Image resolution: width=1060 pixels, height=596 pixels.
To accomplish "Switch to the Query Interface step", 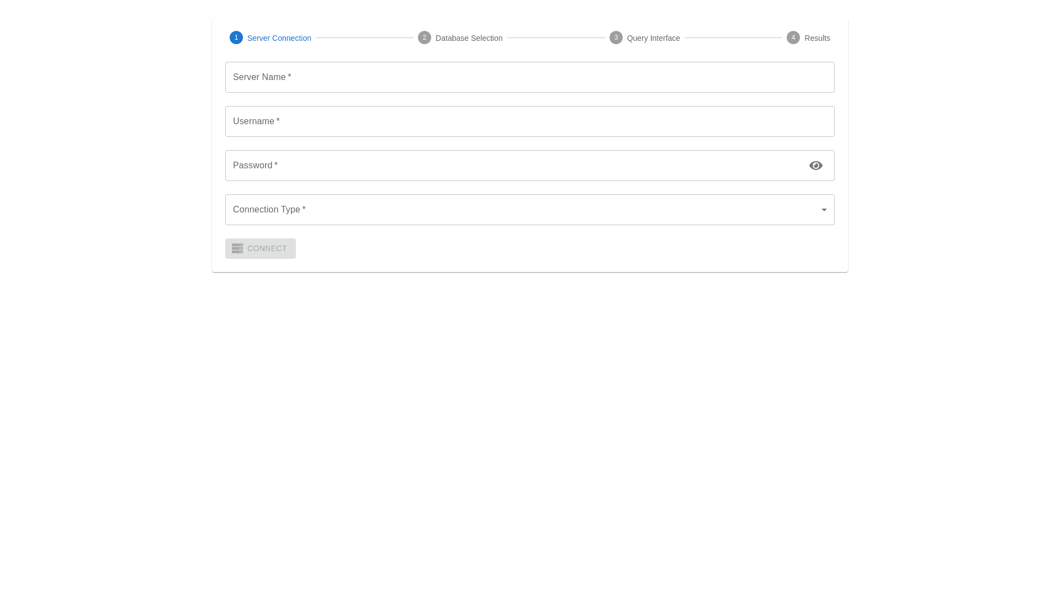I will tap(653, 38).
